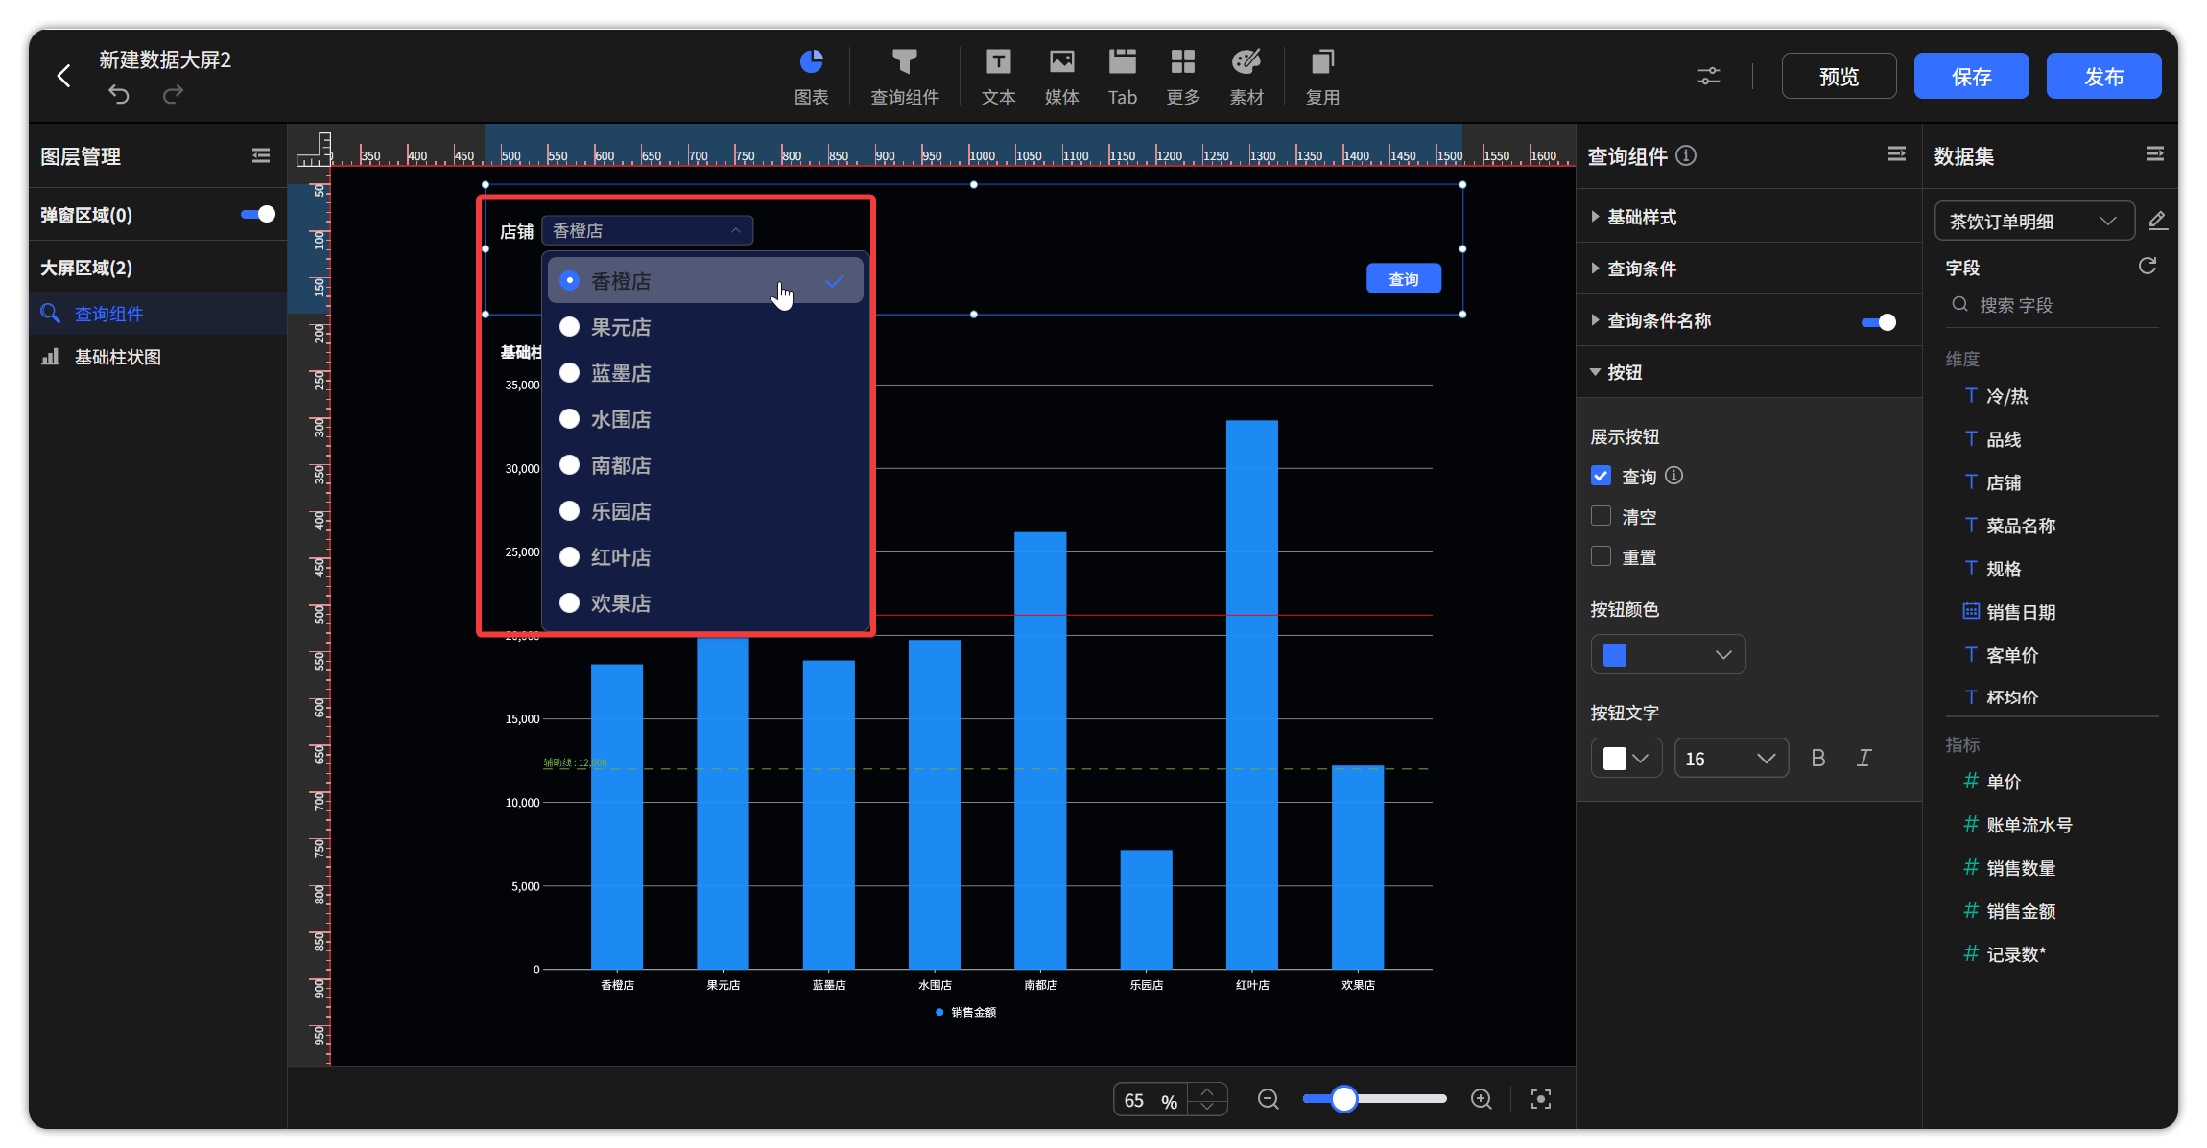
Task: Redo the last action
Action: click(x=173, y=94)
